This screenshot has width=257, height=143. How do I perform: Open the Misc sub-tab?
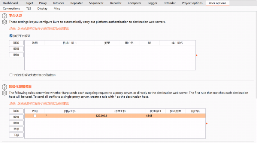click(57, 9)
